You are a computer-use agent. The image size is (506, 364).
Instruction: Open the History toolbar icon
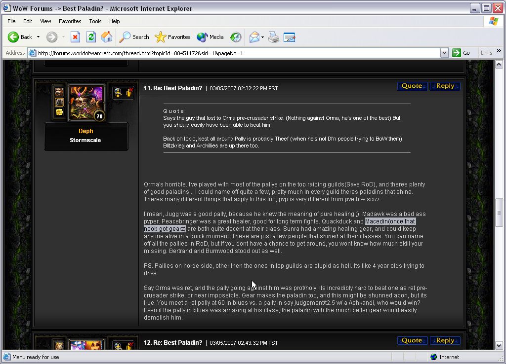click(x=236, y=37)
